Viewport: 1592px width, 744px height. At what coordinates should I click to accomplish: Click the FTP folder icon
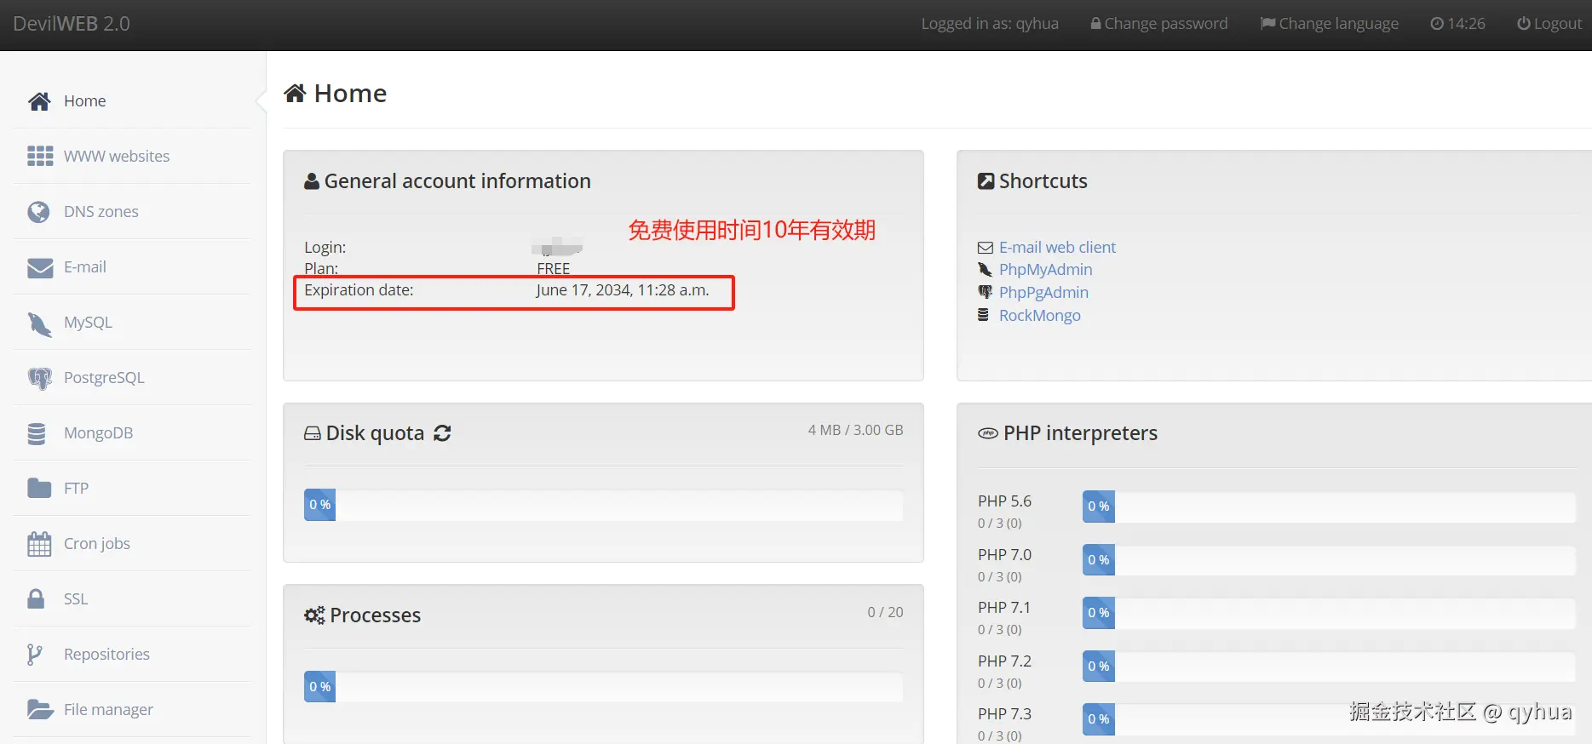[39, 488]
